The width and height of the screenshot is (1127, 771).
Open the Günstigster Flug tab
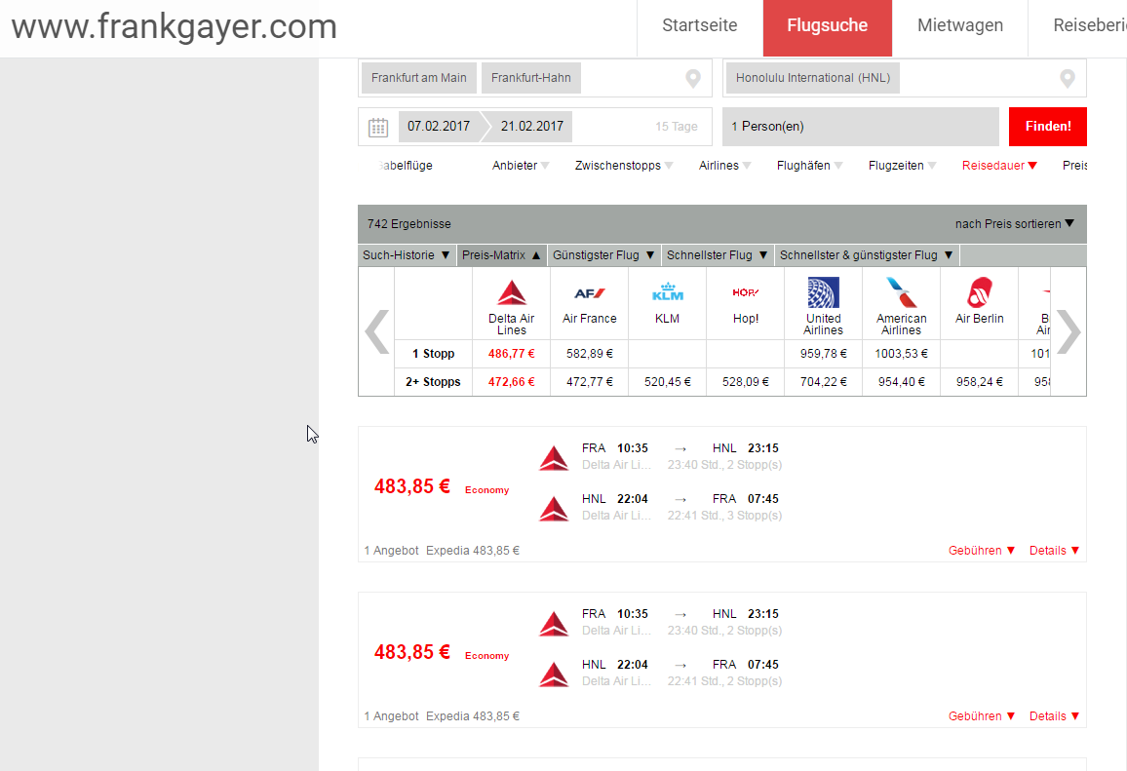pyautogui.click(x=603, y=255)
